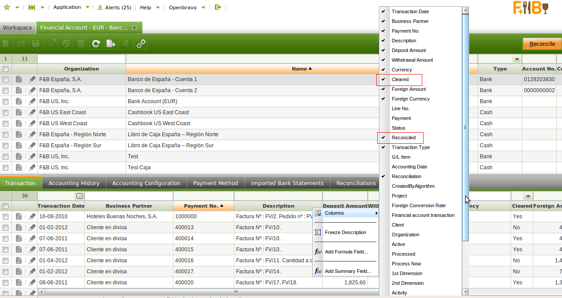Choose Add Formula Field option
This screenshot has height=298, width=562.
[x=346, y=252]
